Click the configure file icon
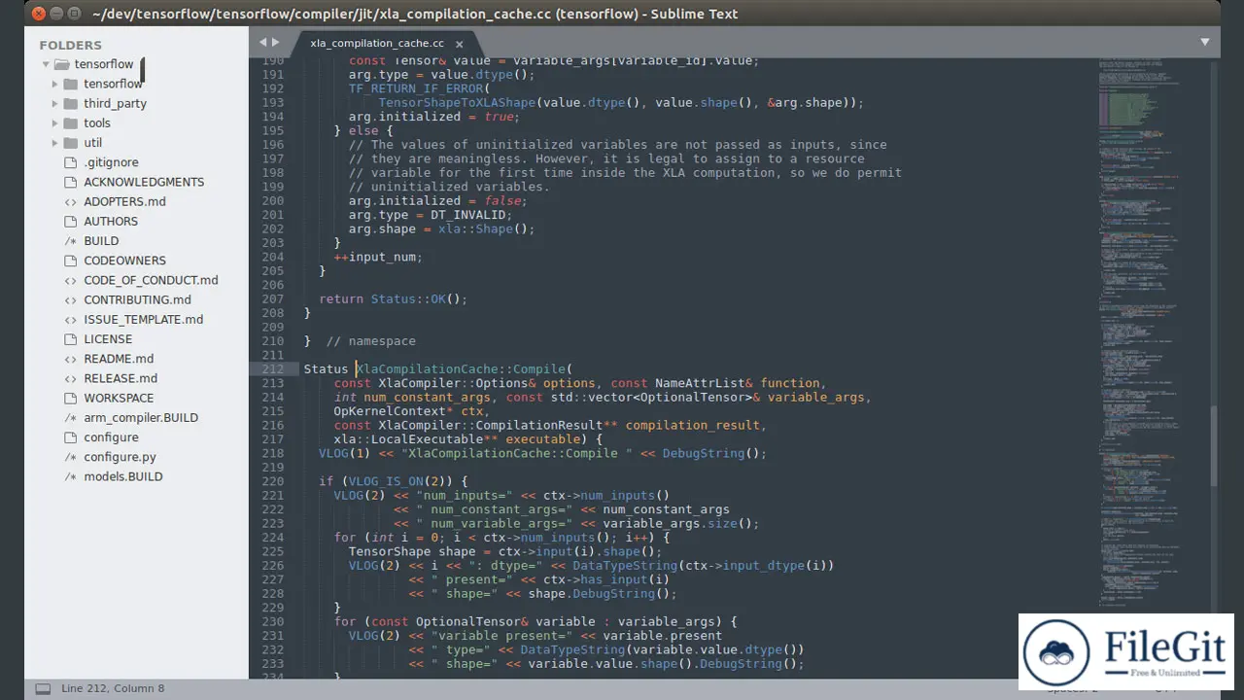 pyautogui.click(x=70, y=437)
